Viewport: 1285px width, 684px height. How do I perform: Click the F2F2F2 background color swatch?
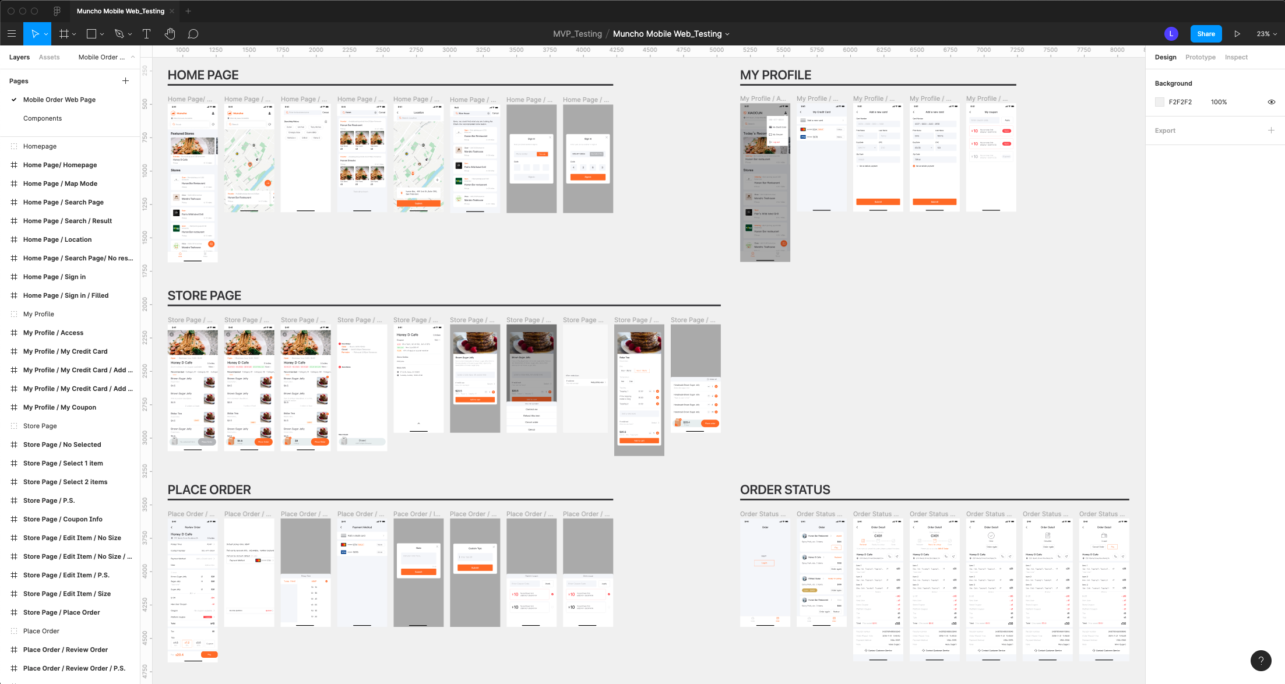1160,101
